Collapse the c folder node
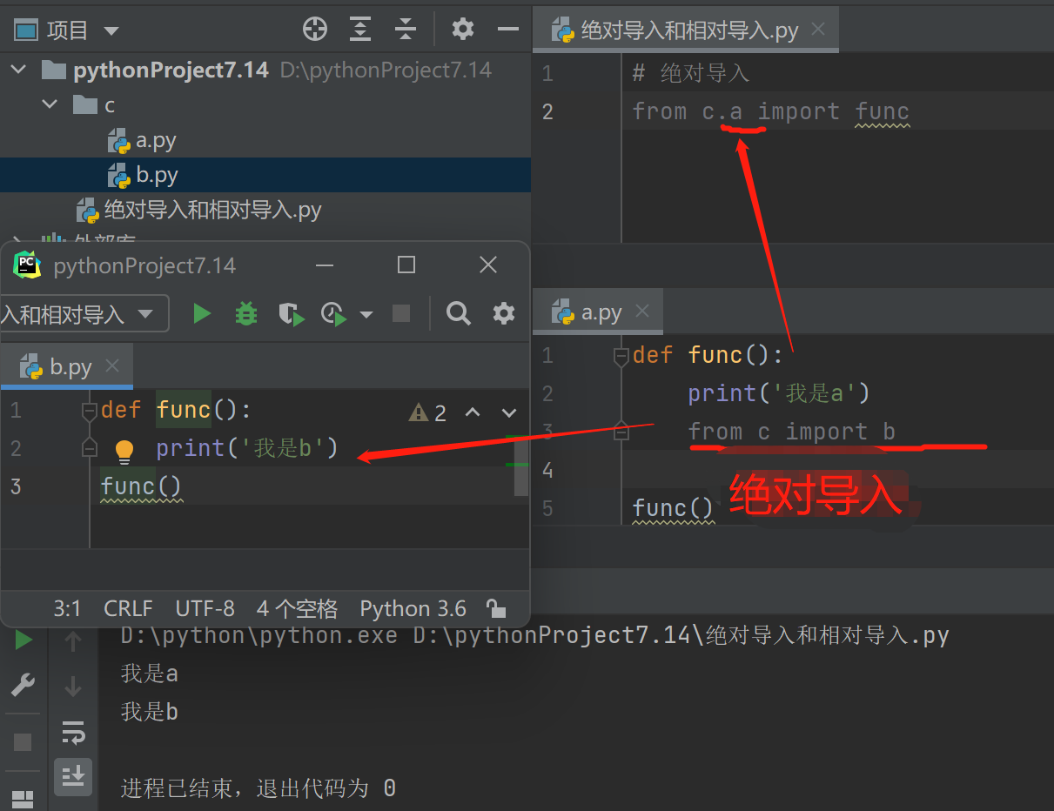The image size is (1054, 811). 50,105
